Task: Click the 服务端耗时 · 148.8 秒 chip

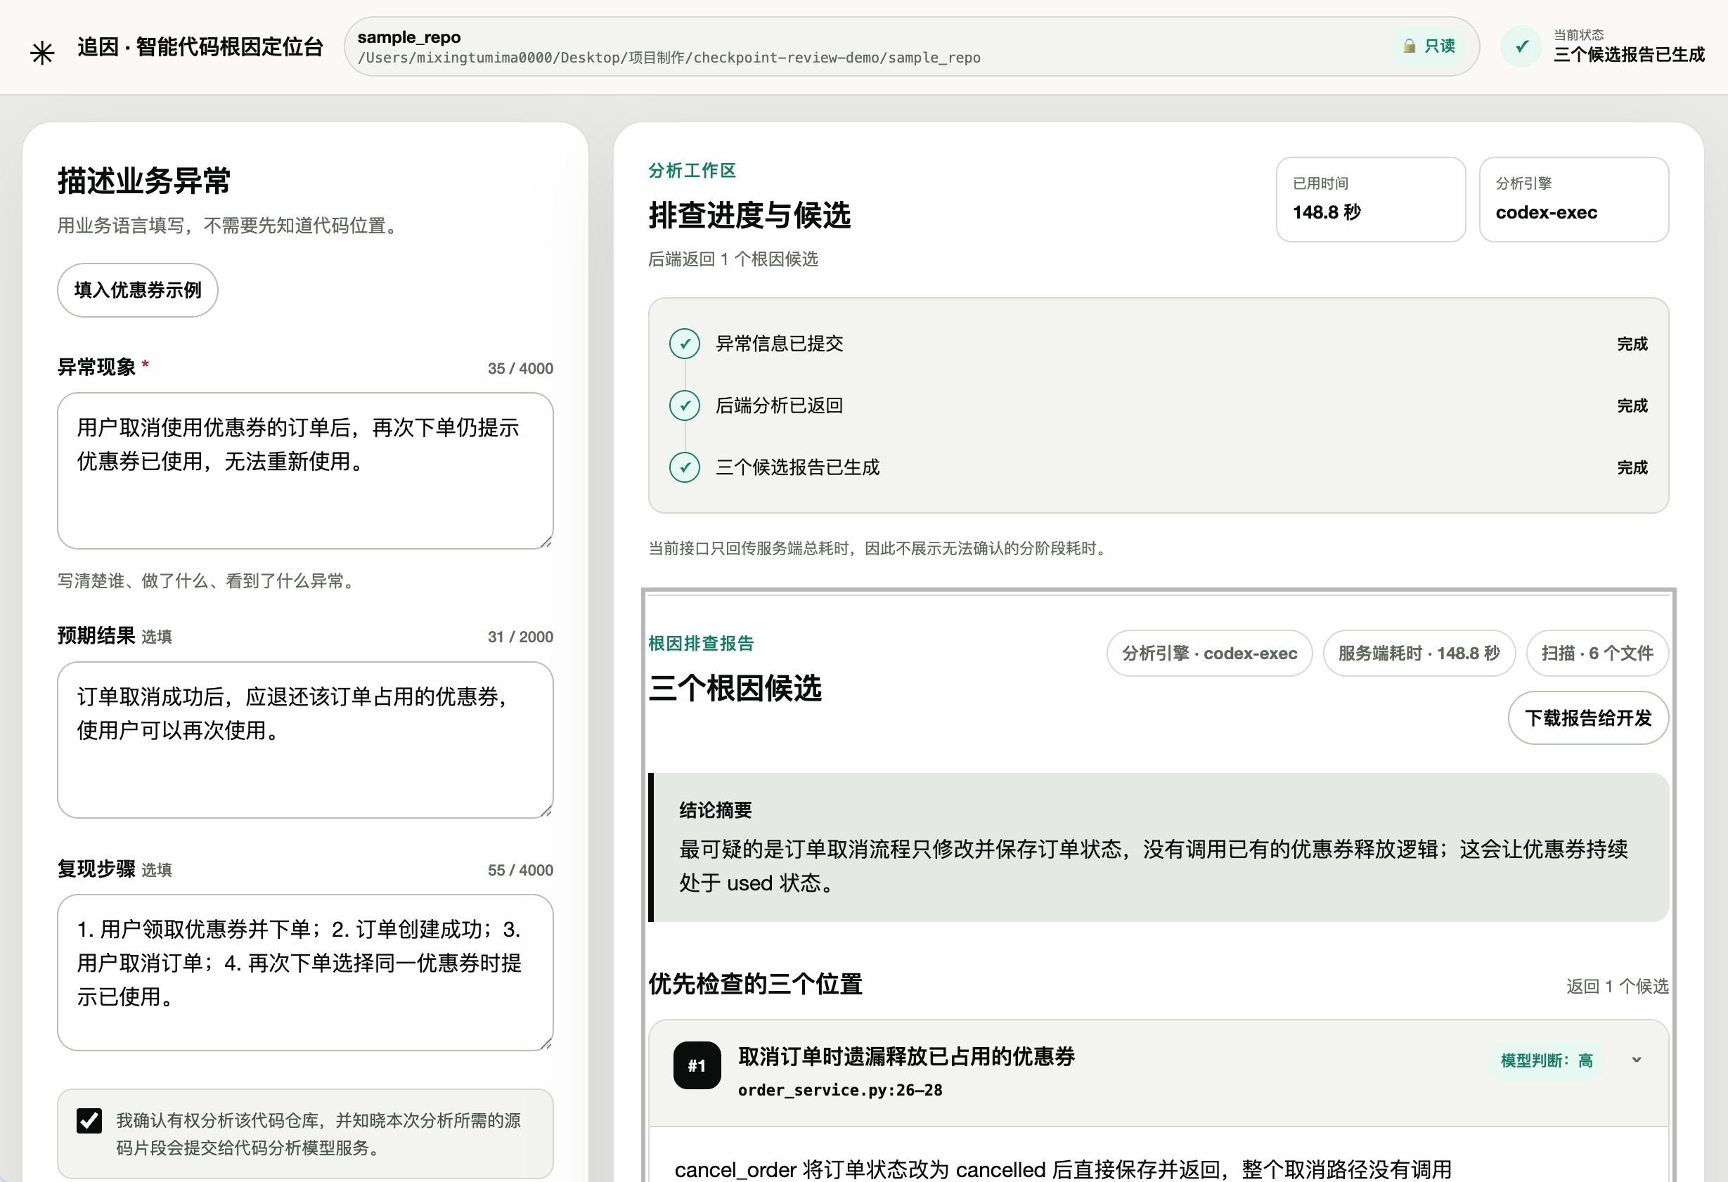Action: [x=1419, y=653]
